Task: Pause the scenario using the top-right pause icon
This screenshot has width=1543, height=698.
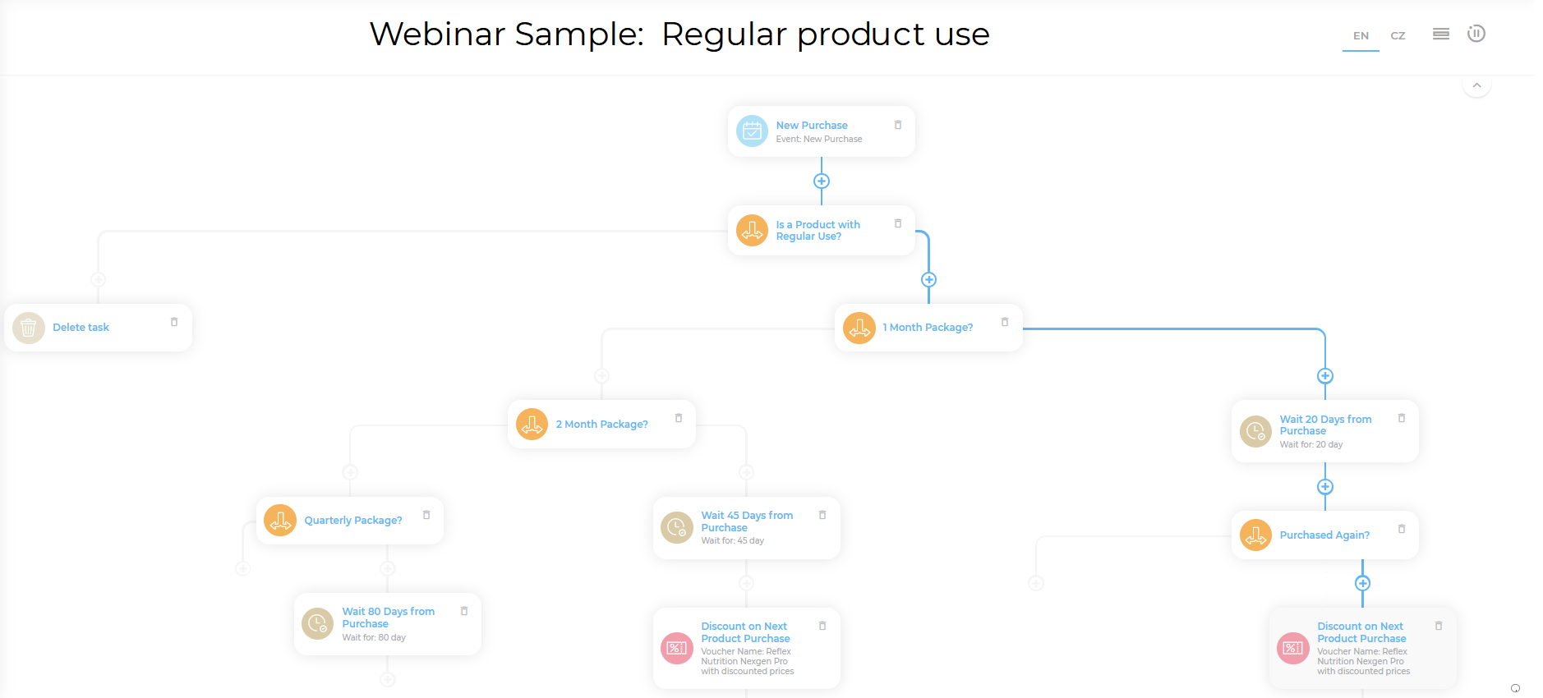Action: point(1476,34)
